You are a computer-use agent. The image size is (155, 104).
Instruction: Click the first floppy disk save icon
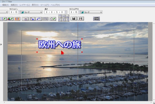coord(74,19)
